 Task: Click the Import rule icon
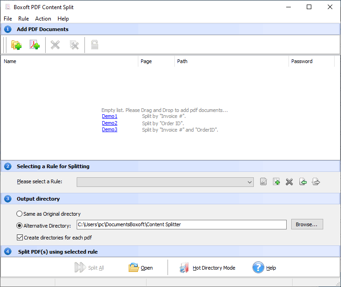303,181
